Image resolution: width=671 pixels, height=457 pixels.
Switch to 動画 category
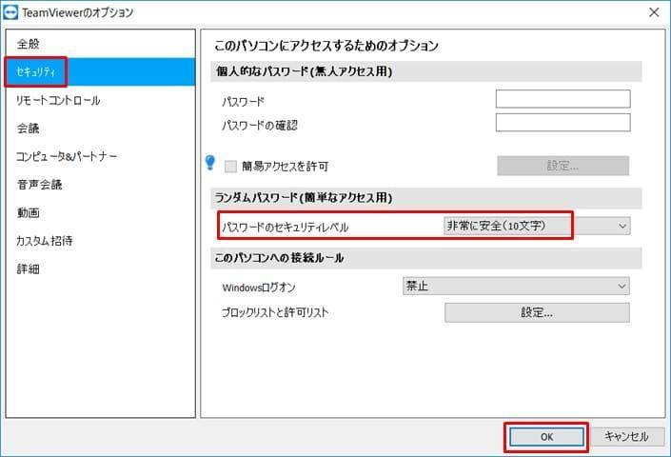click(x=101, y=212)
